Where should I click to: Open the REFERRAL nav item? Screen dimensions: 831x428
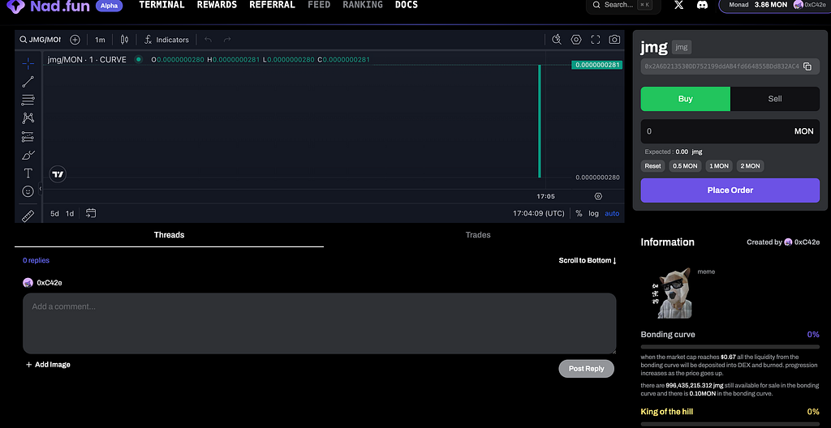pyautogui.click(x=272, y=5)
